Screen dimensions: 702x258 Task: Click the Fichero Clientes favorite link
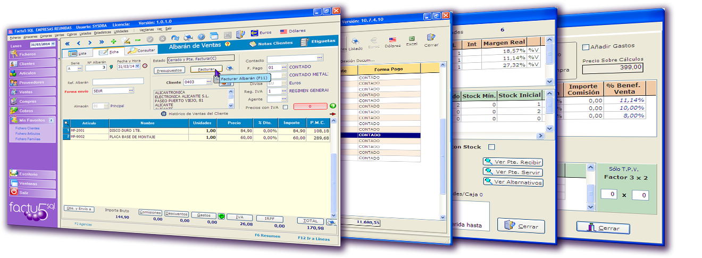coord(27,128)
